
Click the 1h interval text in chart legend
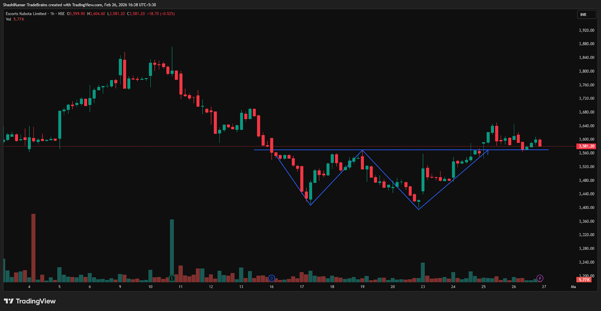point(52,14)
